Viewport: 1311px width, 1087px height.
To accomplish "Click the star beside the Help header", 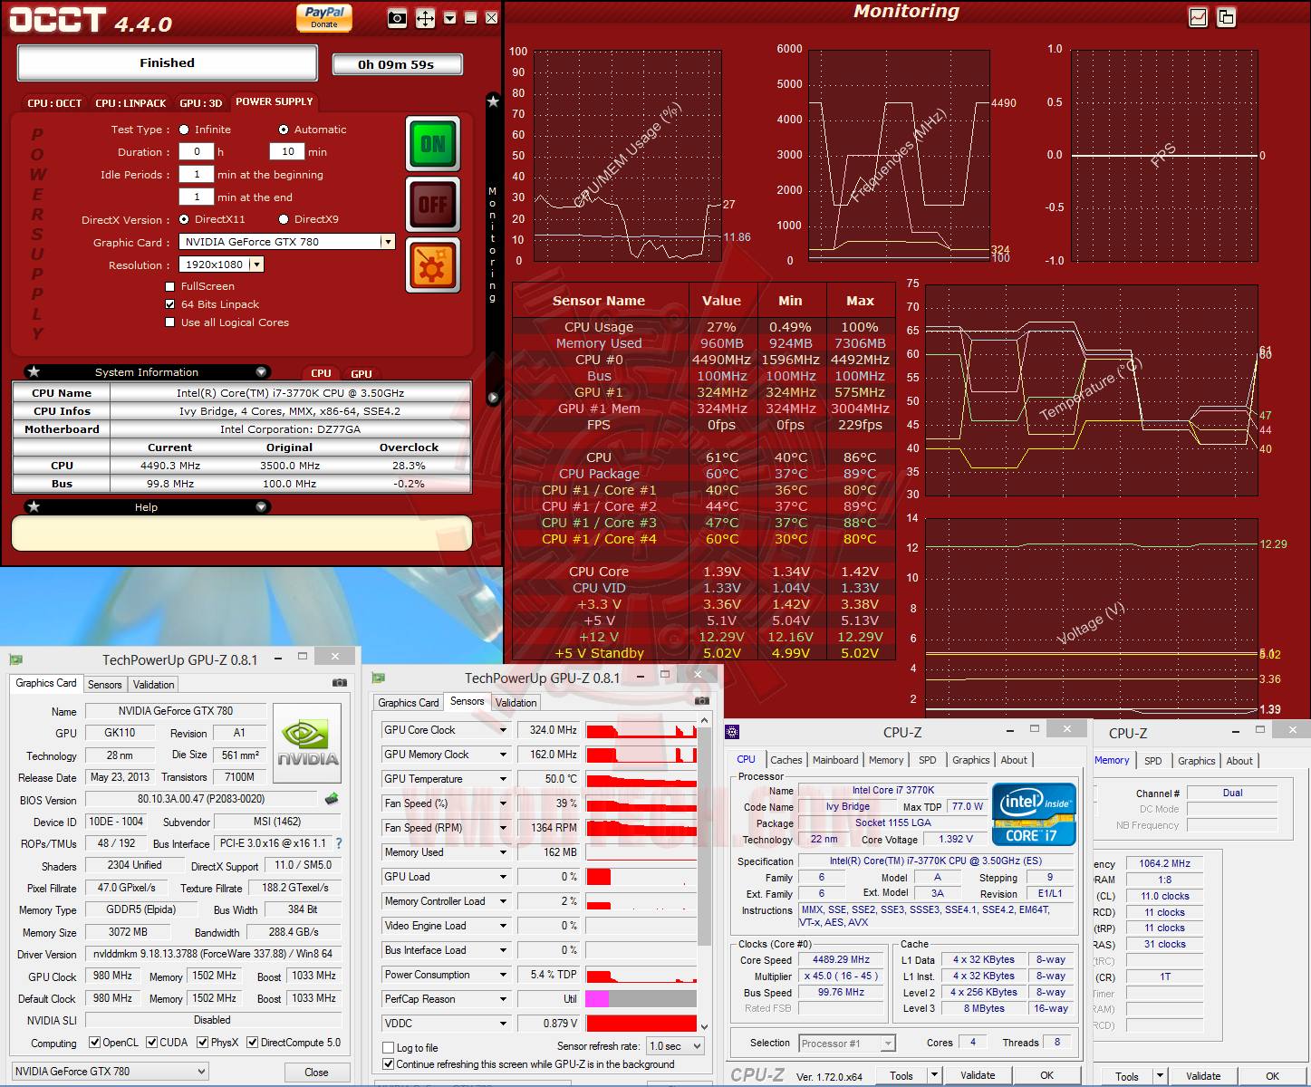I will (34, 506).
